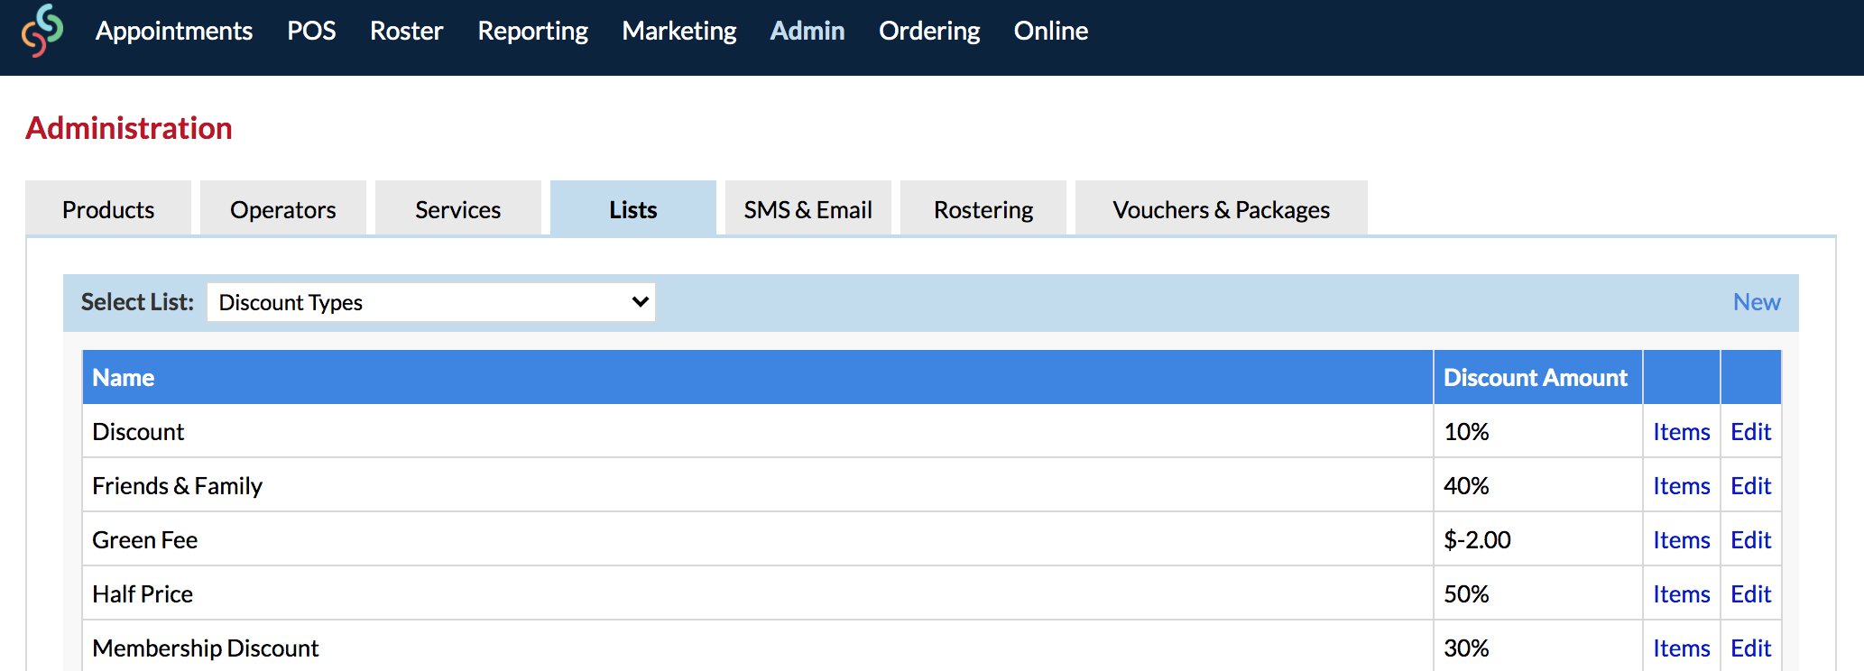Select the Half Price name cell

[758, 593]
